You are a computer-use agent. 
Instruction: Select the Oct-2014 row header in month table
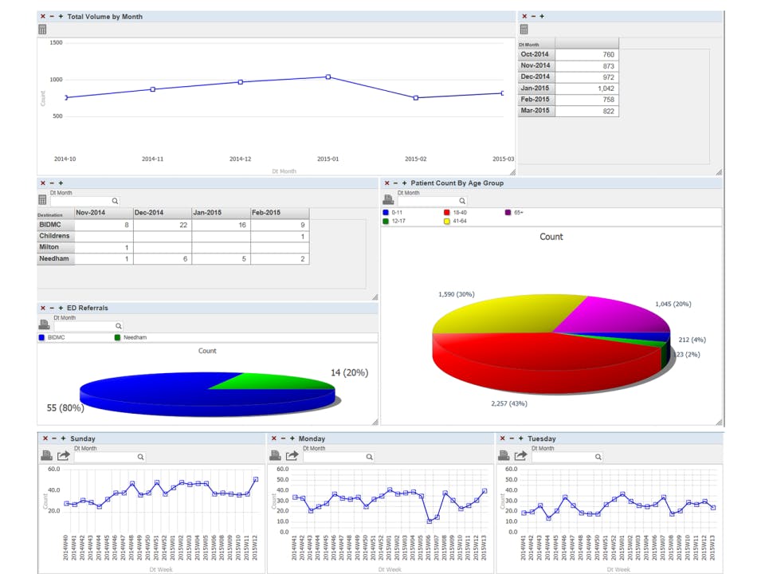coord(536,54)
